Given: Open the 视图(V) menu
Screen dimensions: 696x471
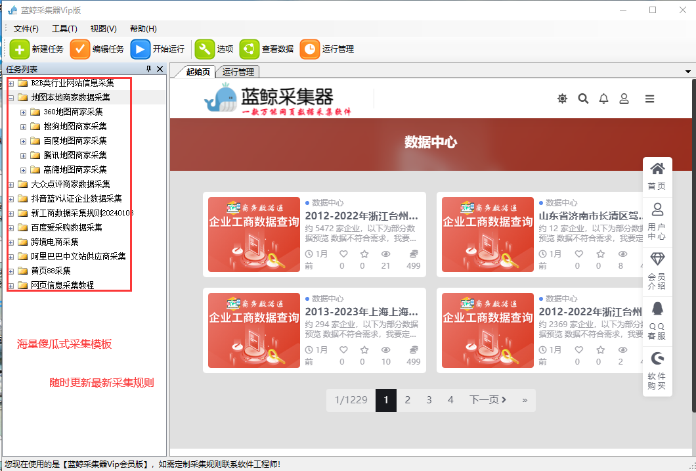Looking at the screenshot, I should click(104, 29).
